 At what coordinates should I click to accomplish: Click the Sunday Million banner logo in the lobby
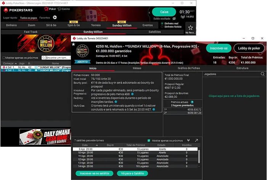[46, 43]
